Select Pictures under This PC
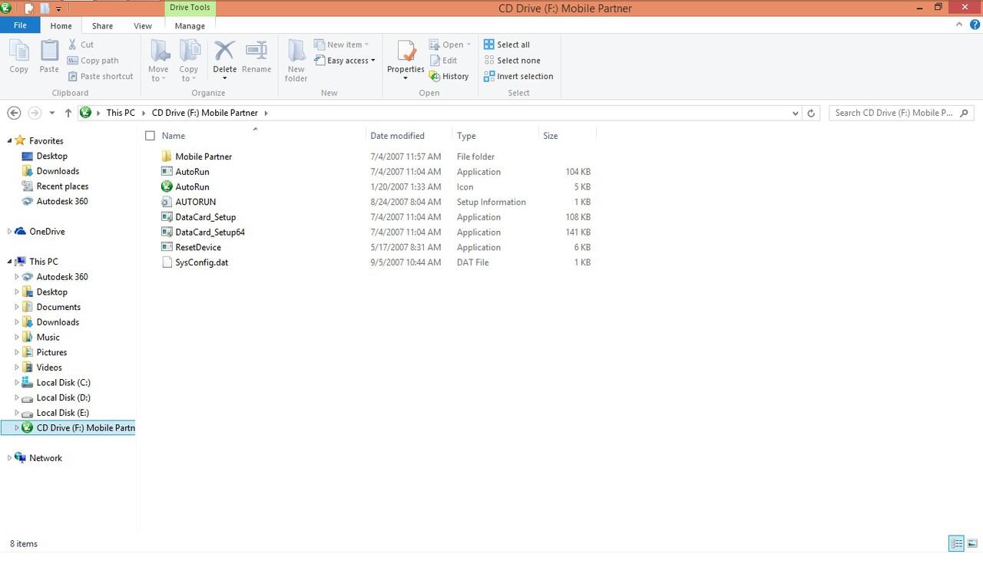 coord(51,352)
